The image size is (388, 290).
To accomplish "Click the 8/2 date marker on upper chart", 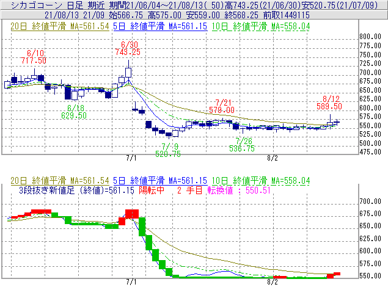I will [273, 158].
